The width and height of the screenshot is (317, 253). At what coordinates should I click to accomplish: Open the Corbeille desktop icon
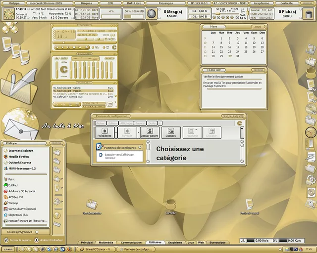(171, 205)
